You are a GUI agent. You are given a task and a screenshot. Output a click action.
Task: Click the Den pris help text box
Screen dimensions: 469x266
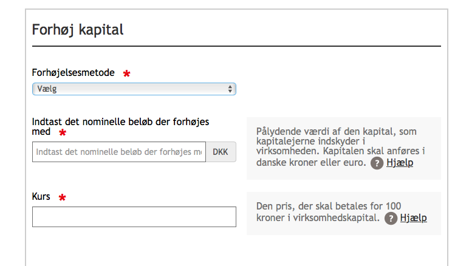[x=344, y=213]
